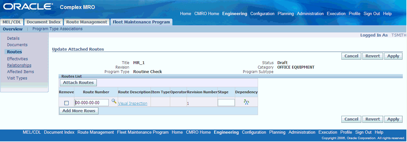
Task: Click the bottom Apply button
Action: click(393, 119)
